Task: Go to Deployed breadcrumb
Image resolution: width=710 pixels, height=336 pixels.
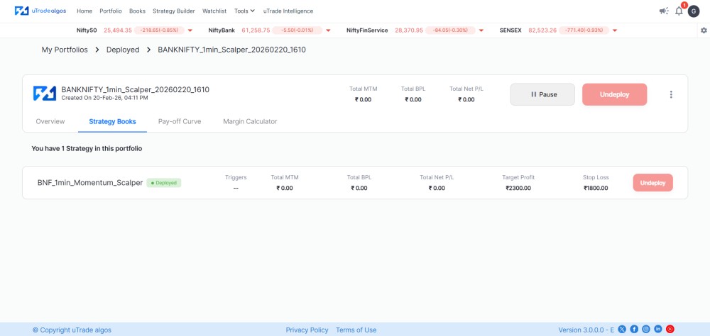Action: [123, 50]
